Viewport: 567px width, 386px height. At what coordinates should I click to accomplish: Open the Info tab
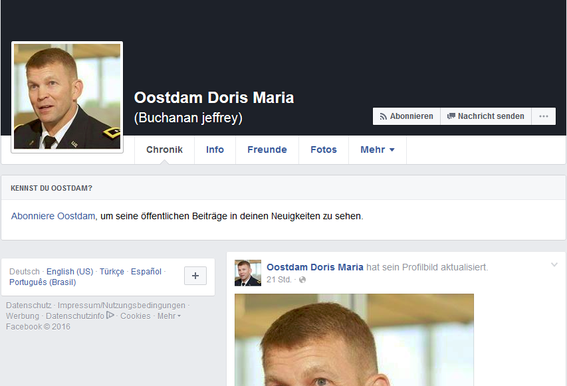(215, 149)
